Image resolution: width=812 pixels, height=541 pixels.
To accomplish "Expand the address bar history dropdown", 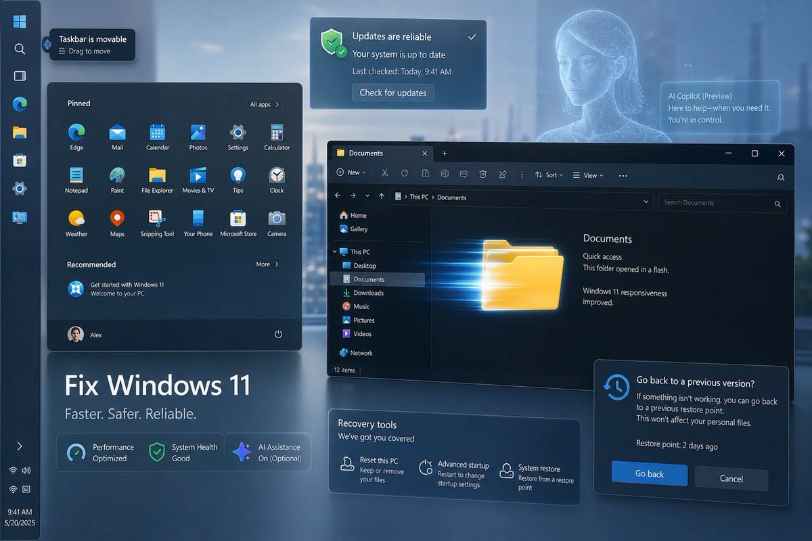I will point(647,200).
